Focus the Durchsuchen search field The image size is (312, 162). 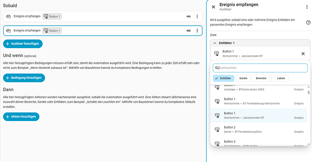point(260,68)
